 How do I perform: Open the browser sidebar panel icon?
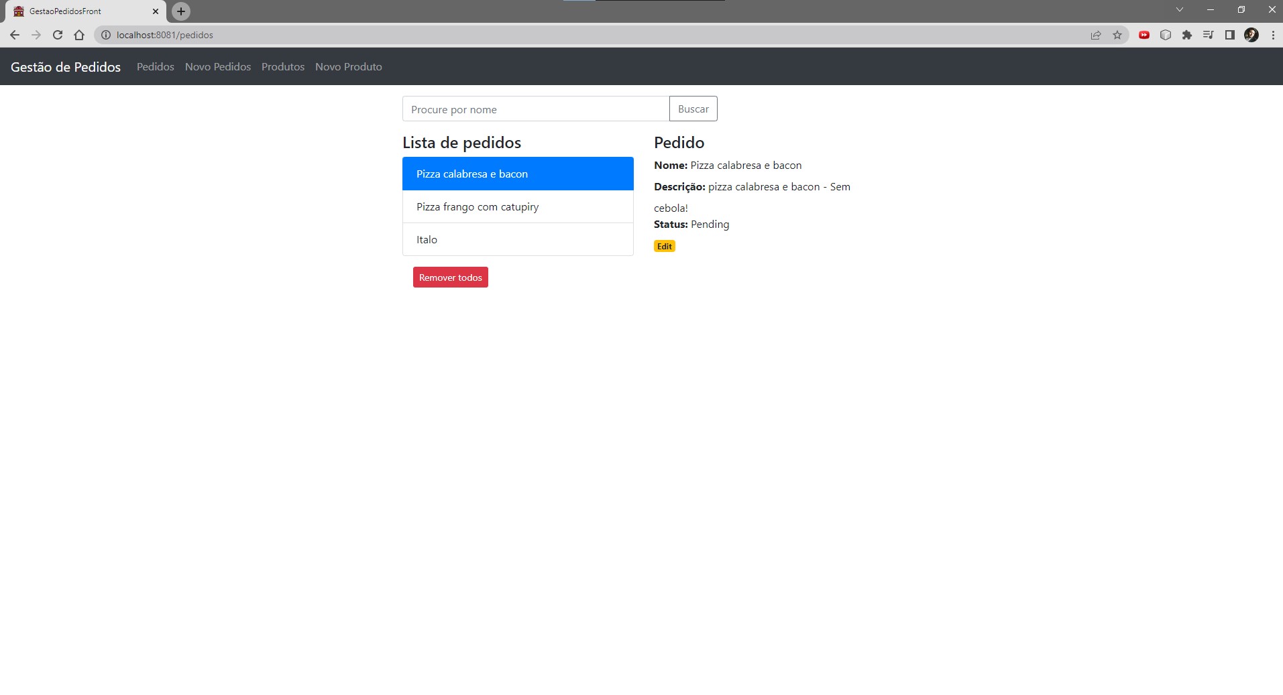click(1229, 34)
